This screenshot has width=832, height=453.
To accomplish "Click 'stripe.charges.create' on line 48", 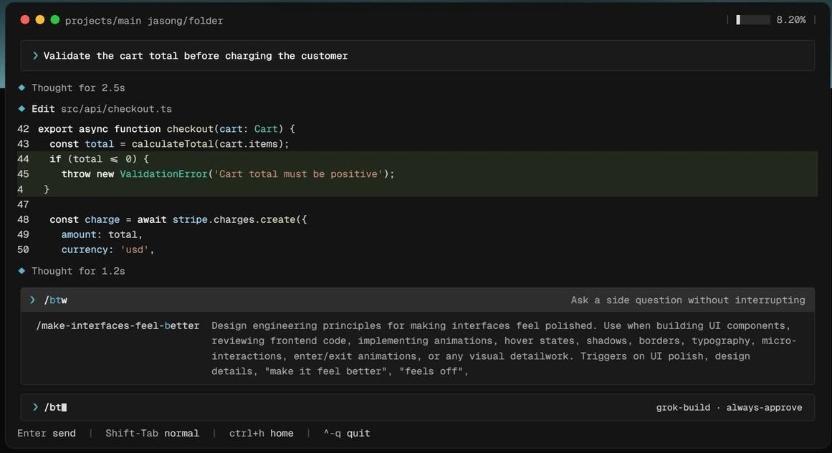I will tap(234, 219).
